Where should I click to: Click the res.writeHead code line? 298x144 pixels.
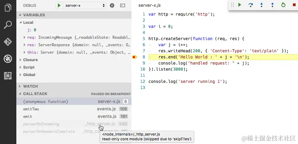point(223,51)
